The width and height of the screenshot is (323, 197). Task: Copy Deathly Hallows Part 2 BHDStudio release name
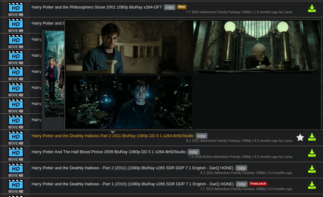tap(201, 136)
